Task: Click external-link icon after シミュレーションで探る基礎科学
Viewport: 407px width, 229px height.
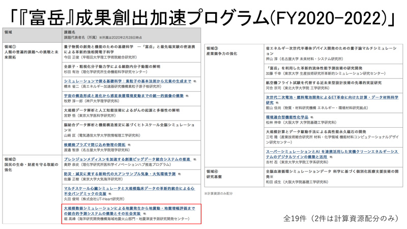Action: (x=195, y=81)
